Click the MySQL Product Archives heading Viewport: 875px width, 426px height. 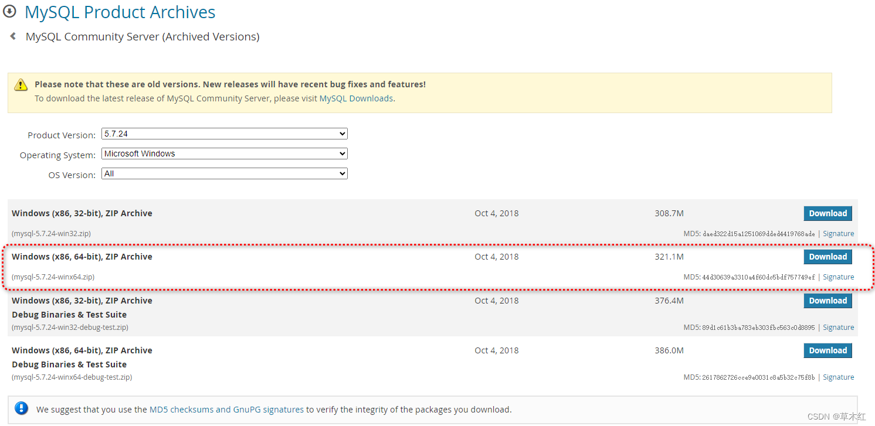tap(120, 12)
